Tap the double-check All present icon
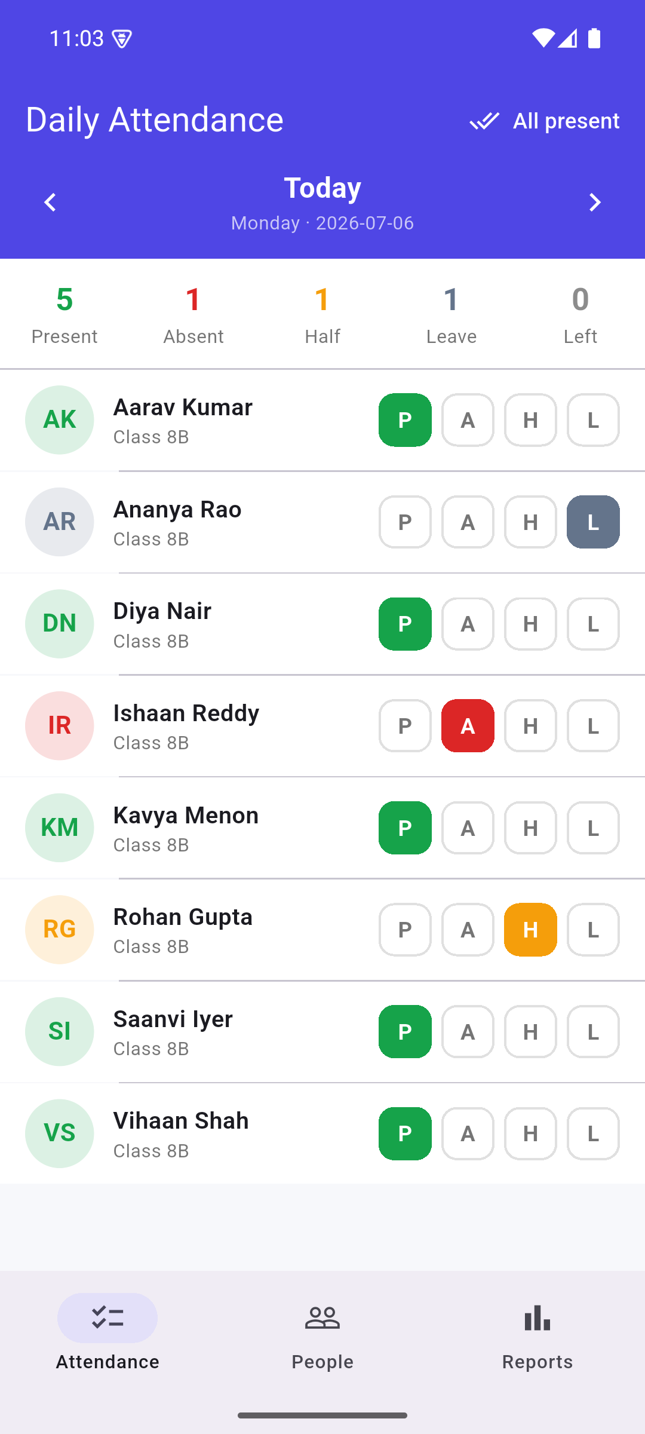Viewport: 645px width, 1434px height. click(484, 121)
